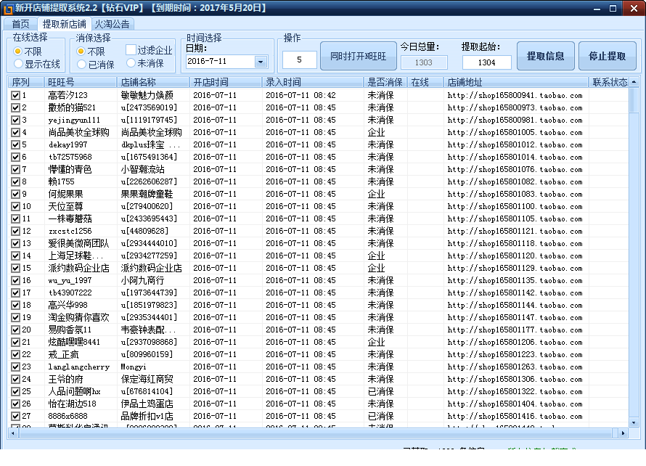The height and width of the screenshot is (466, 646).
Task: Uncheck row 27 checkbox for 8886x6888
Action: point(16,416)
